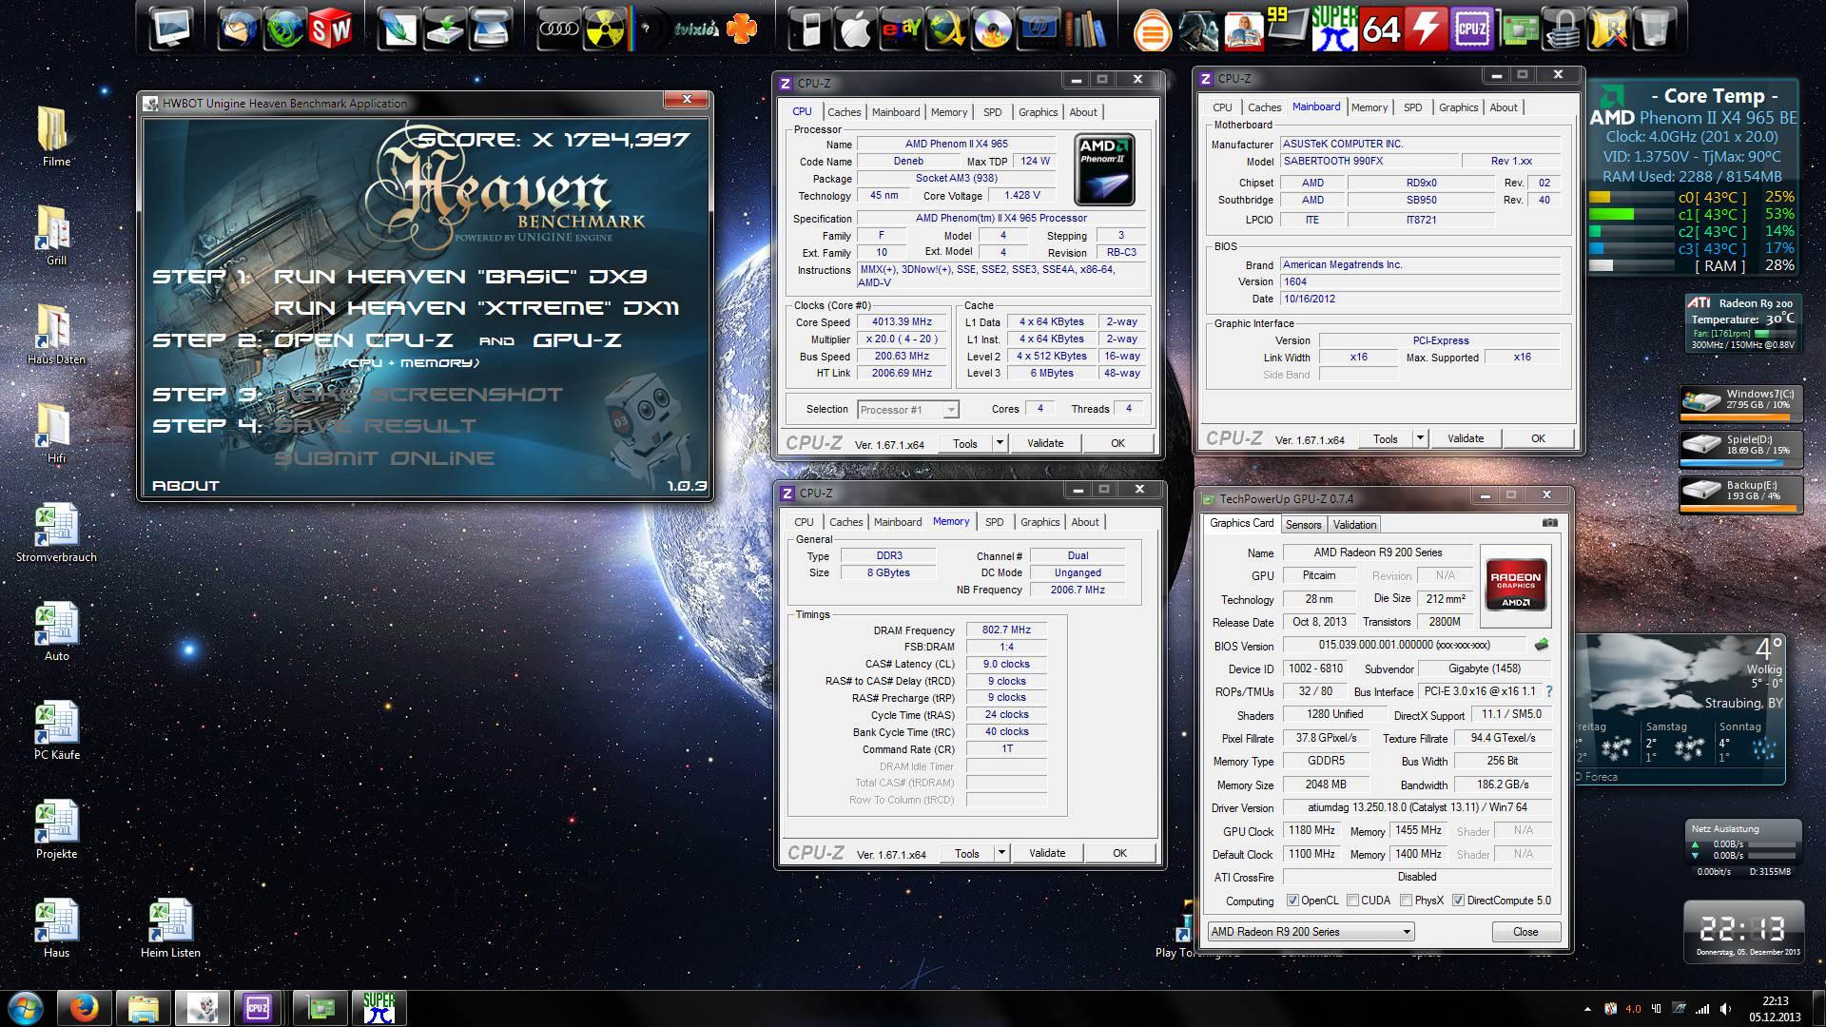The height and width of the screenshot is (1027, 1826).
Task: Open the Stromverbrauch Excel shortcut
Action: point(56,533)
